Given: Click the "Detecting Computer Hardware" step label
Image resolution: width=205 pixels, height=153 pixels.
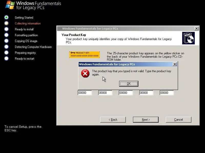Looking at the screenshot, I should click(x=33, y=47).
